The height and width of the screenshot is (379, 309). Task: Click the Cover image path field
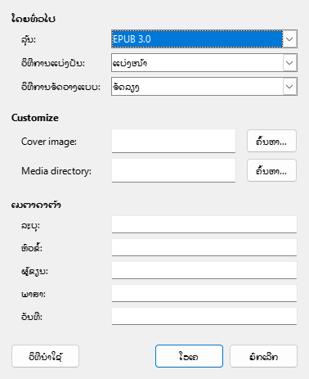(173, 141)
